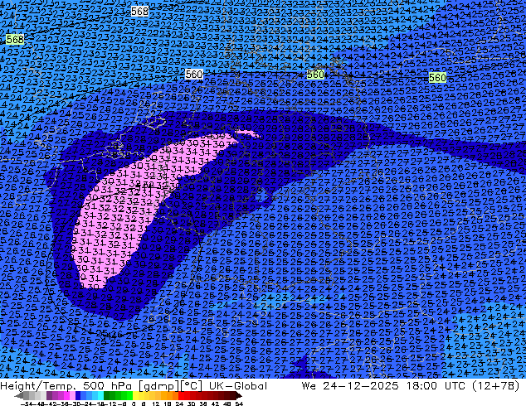Viewport: 526px width, 406px height.
Task: Click the date 'We 24-12-2025'
Action: coord(350,386)
